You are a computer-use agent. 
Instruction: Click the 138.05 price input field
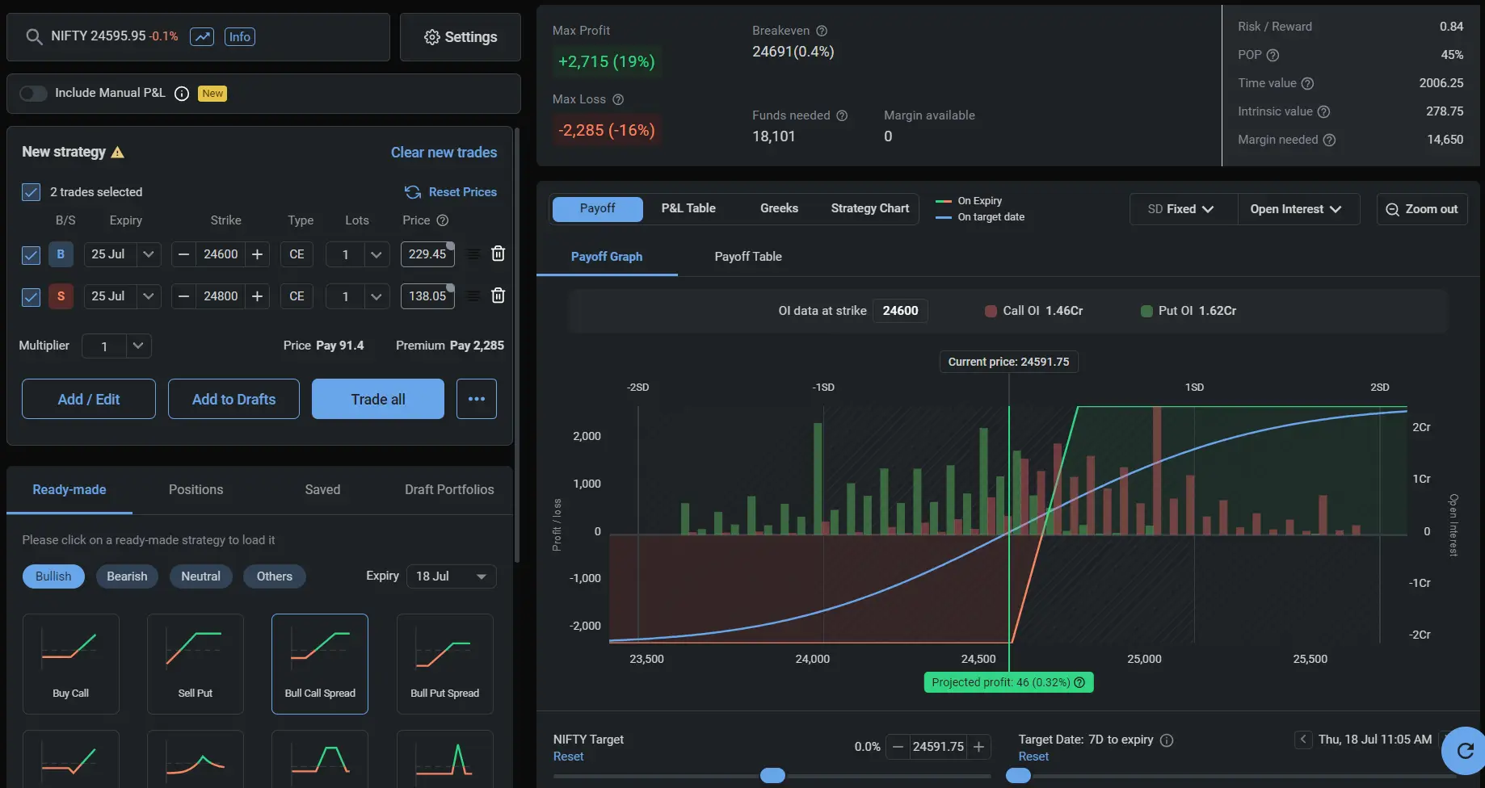pyautogui.click(x=427, y=296)
